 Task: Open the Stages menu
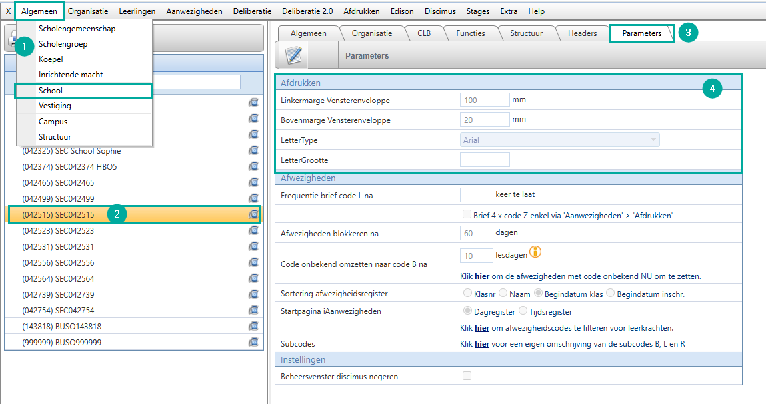pyautogui.click(x=478, y=11)
